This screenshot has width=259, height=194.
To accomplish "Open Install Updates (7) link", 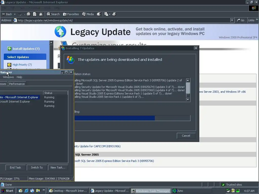I will tap(26, 49).
